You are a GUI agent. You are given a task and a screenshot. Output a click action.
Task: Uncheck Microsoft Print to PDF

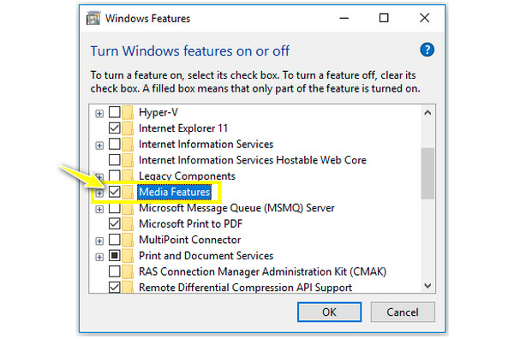pyautogui.click(x=115, y=223)
